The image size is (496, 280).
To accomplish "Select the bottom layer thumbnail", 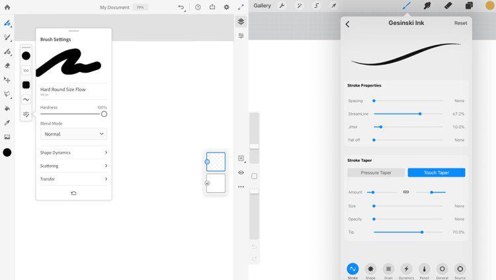I will click(216, 183).
